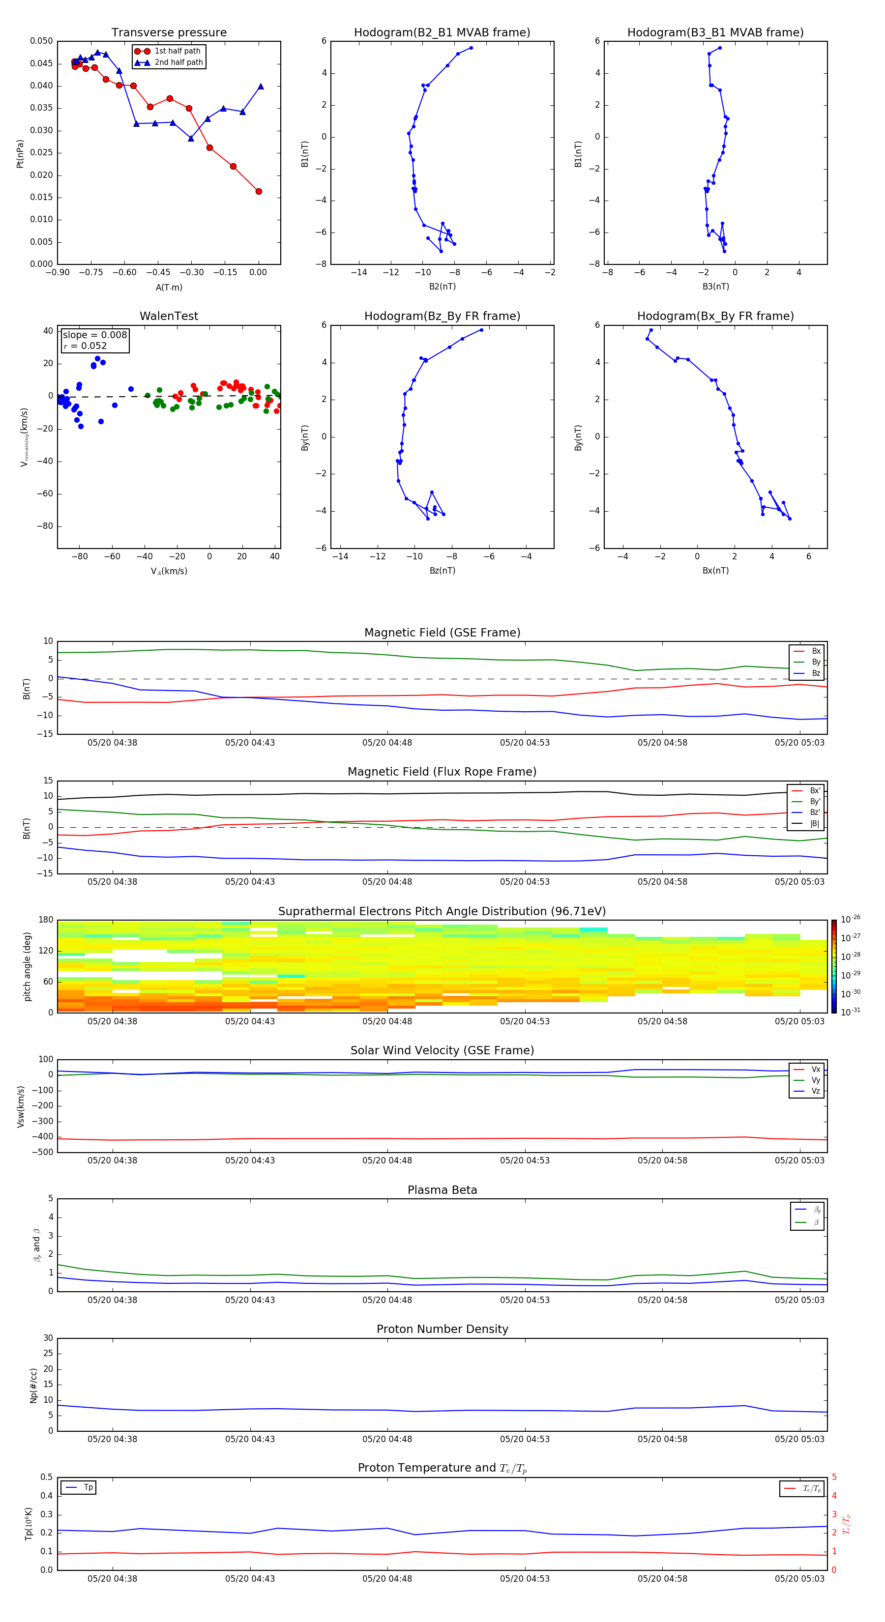The height and width of the screenshot is (1622, 885).
Task: Select the Tp legend entry
Action: click(x=79, y=1487)
